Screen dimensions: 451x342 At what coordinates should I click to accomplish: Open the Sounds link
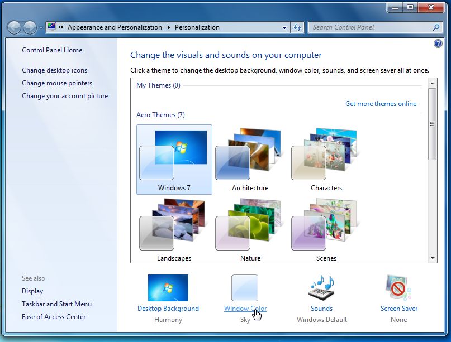coord(321,309)
